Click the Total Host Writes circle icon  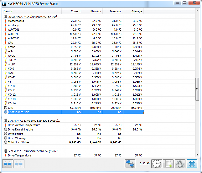[x=6, y=142]
